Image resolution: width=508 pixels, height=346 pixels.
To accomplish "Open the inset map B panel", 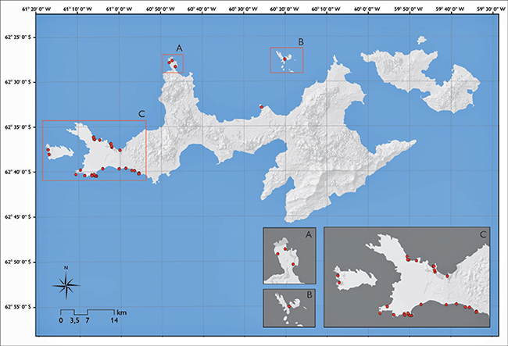I will coord(290,307).
